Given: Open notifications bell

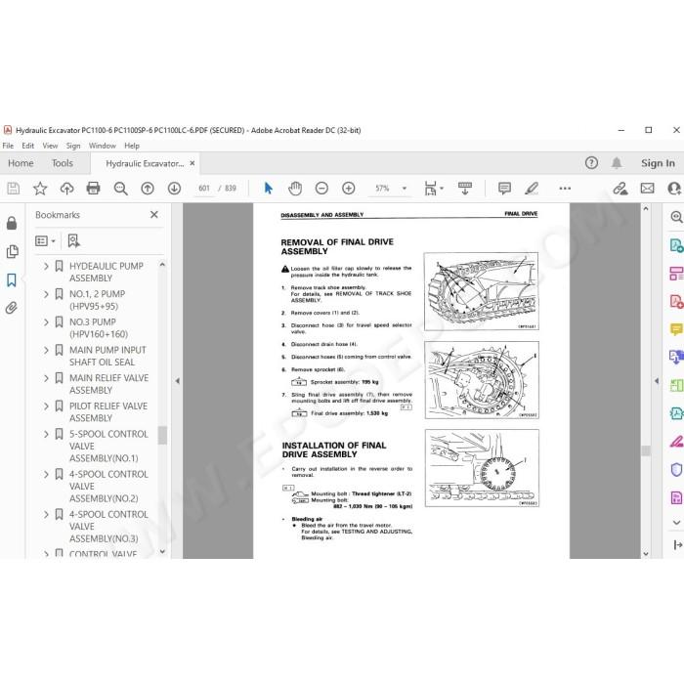Looking at the screenshot, I should coord(617,163).
